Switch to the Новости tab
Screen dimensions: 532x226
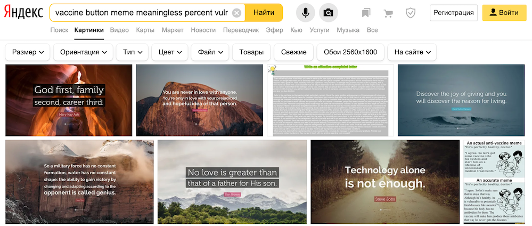point(203,30)
